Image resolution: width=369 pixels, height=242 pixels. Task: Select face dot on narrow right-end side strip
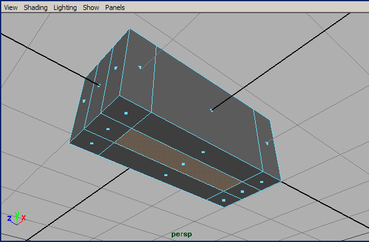click(x=267, y=143)
